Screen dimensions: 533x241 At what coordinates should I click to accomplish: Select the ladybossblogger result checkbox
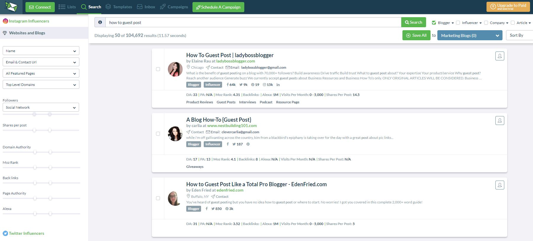pyautogui.click(x=158, y=69)
